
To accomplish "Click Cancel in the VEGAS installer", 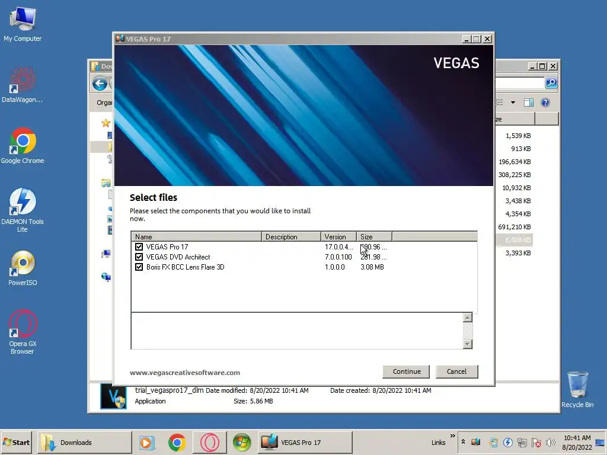I will click(456, 371).
